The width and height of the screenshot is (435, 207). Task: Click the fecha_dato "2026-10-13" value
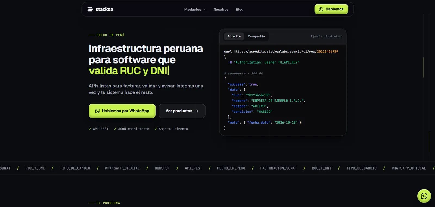286,123
